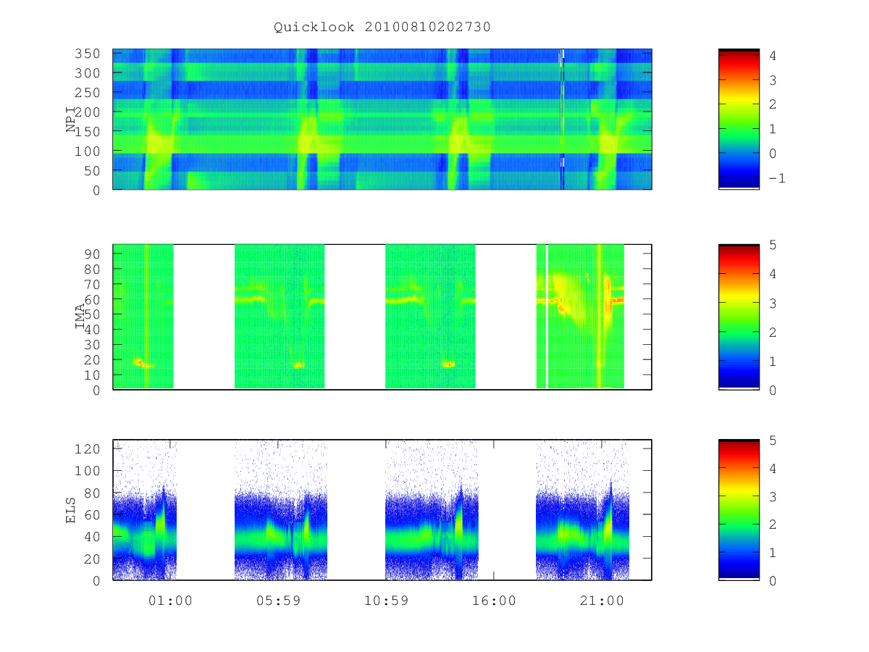The width and height of the screenshot is (869, 652).
Task: Click the 2 label on NPI colorbar
Action: 772,104
